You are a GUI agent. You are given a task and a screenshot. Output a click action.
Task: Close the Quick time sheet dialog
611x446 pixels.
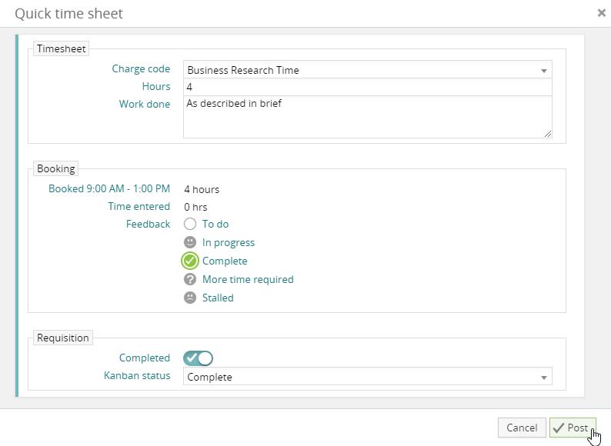[x=601, y=13]
